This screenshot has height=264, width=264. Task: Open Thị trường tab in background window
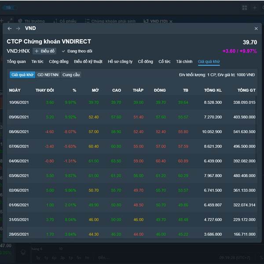(x=32, y=21)
